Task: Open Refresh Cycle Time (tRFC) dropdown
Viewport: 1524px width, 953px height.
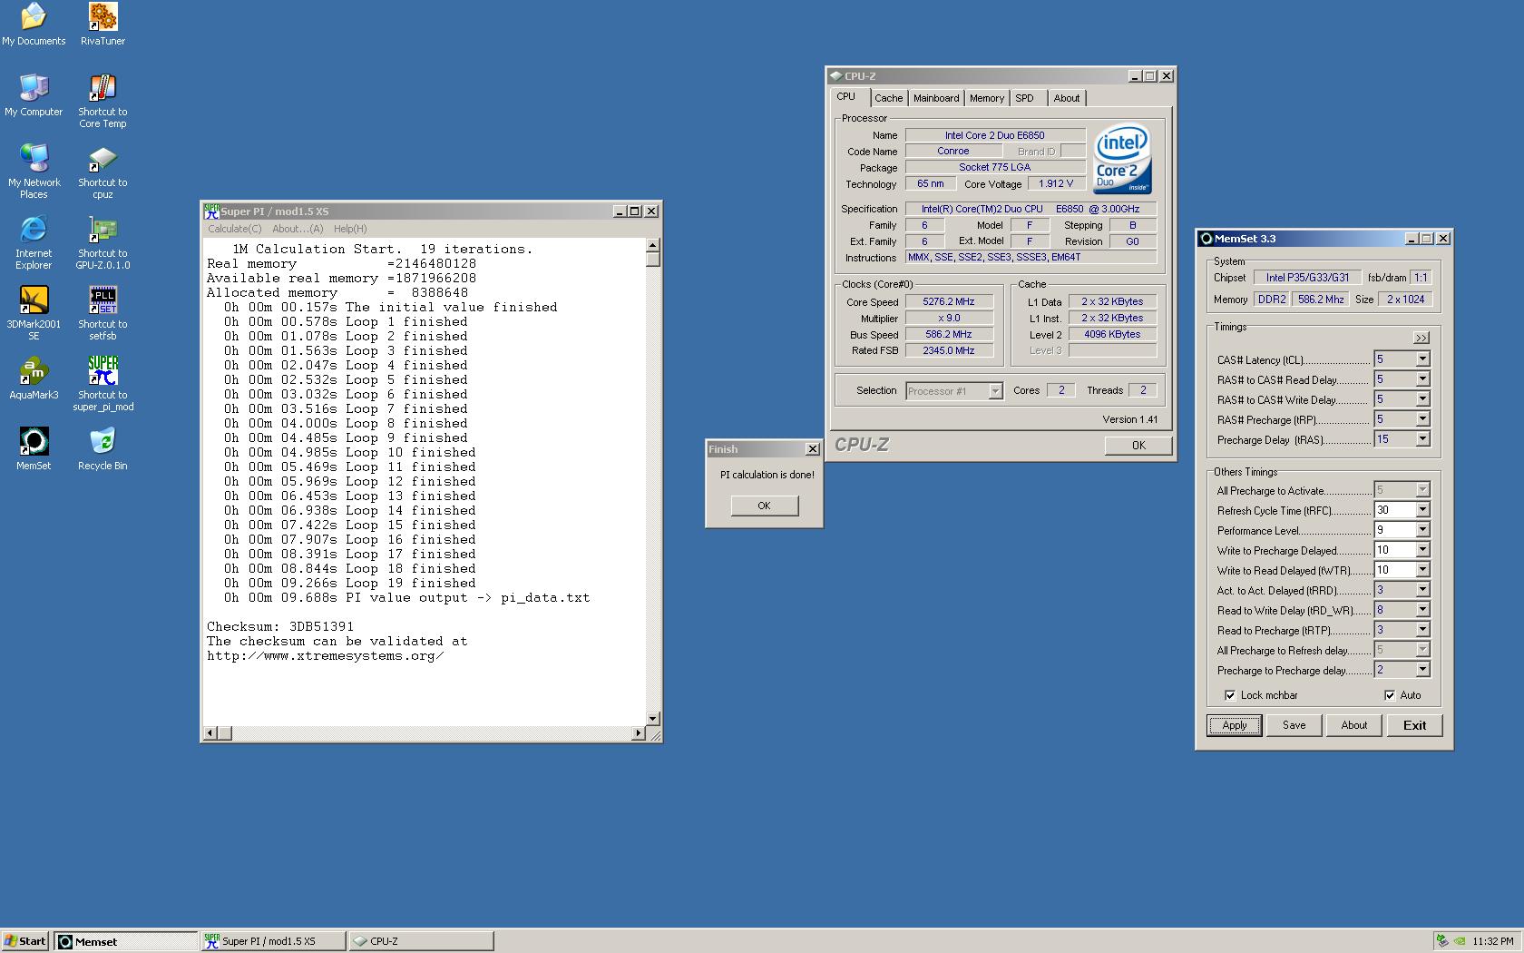Action: point(1422,510)
